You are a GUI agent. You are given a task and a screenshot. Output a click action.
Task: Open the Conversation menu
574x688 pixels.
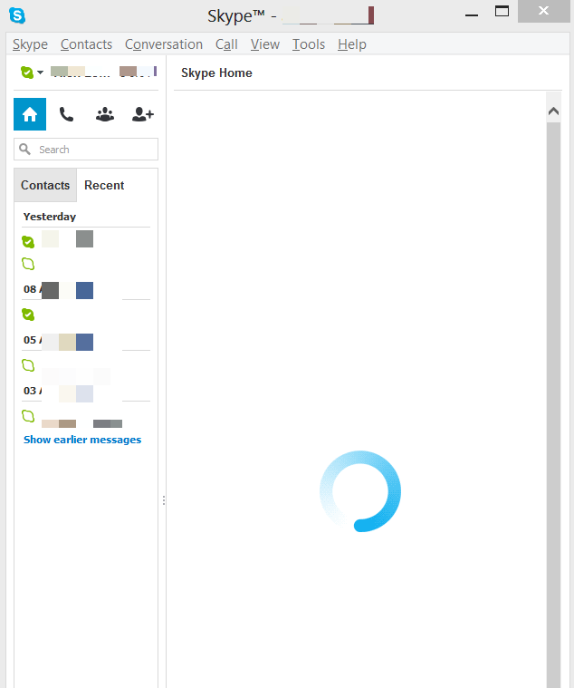coord(164,44)
